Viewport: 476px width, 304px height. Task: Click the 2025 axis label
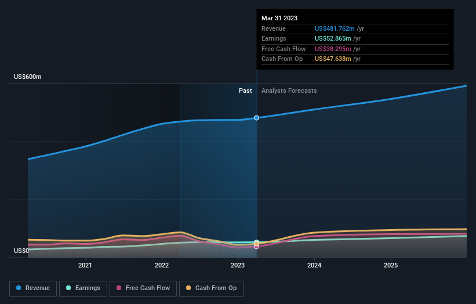391,265
